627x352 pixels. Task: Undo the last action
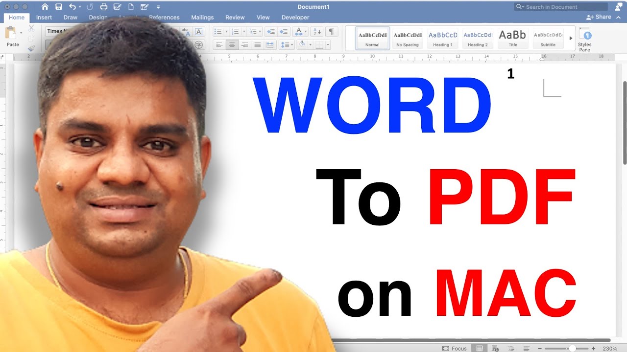pos(72,7)
